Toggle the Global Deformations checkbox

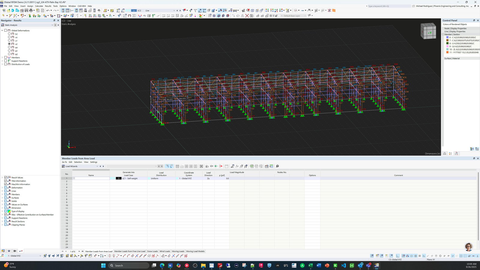click(x=5, y=30)
